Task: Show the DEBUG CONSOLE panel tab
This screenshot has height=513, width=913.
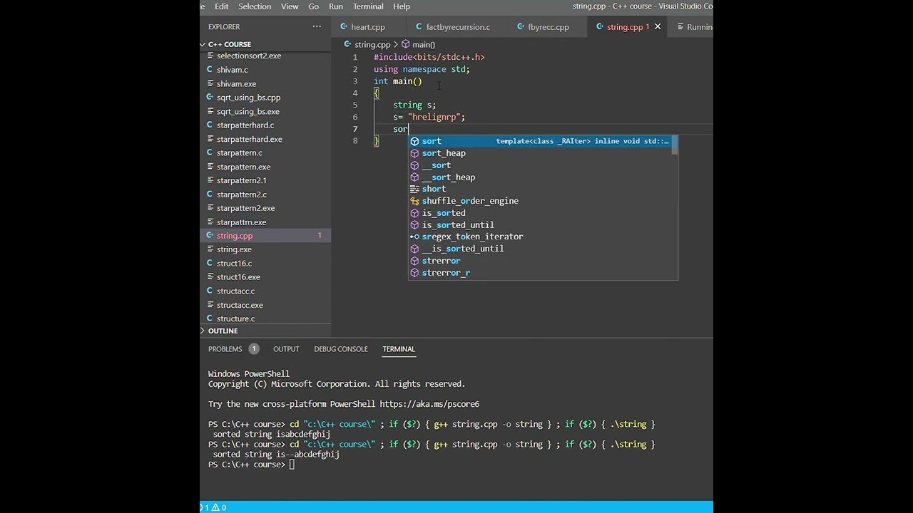Action: (x=341, y=349)
